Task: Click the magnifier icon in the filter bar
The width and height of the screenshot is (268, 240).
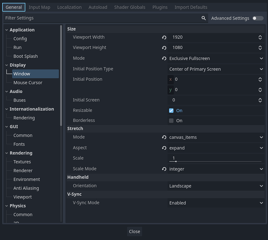Action: coord(204,18)
